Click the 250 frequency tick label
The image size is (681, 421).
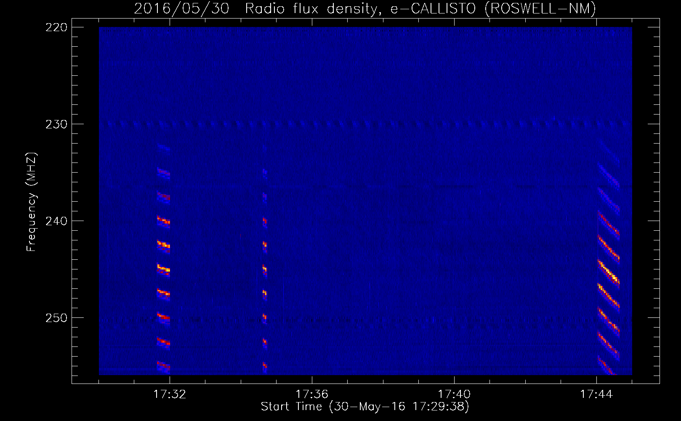pyautogui.click(x=56, y=318)
